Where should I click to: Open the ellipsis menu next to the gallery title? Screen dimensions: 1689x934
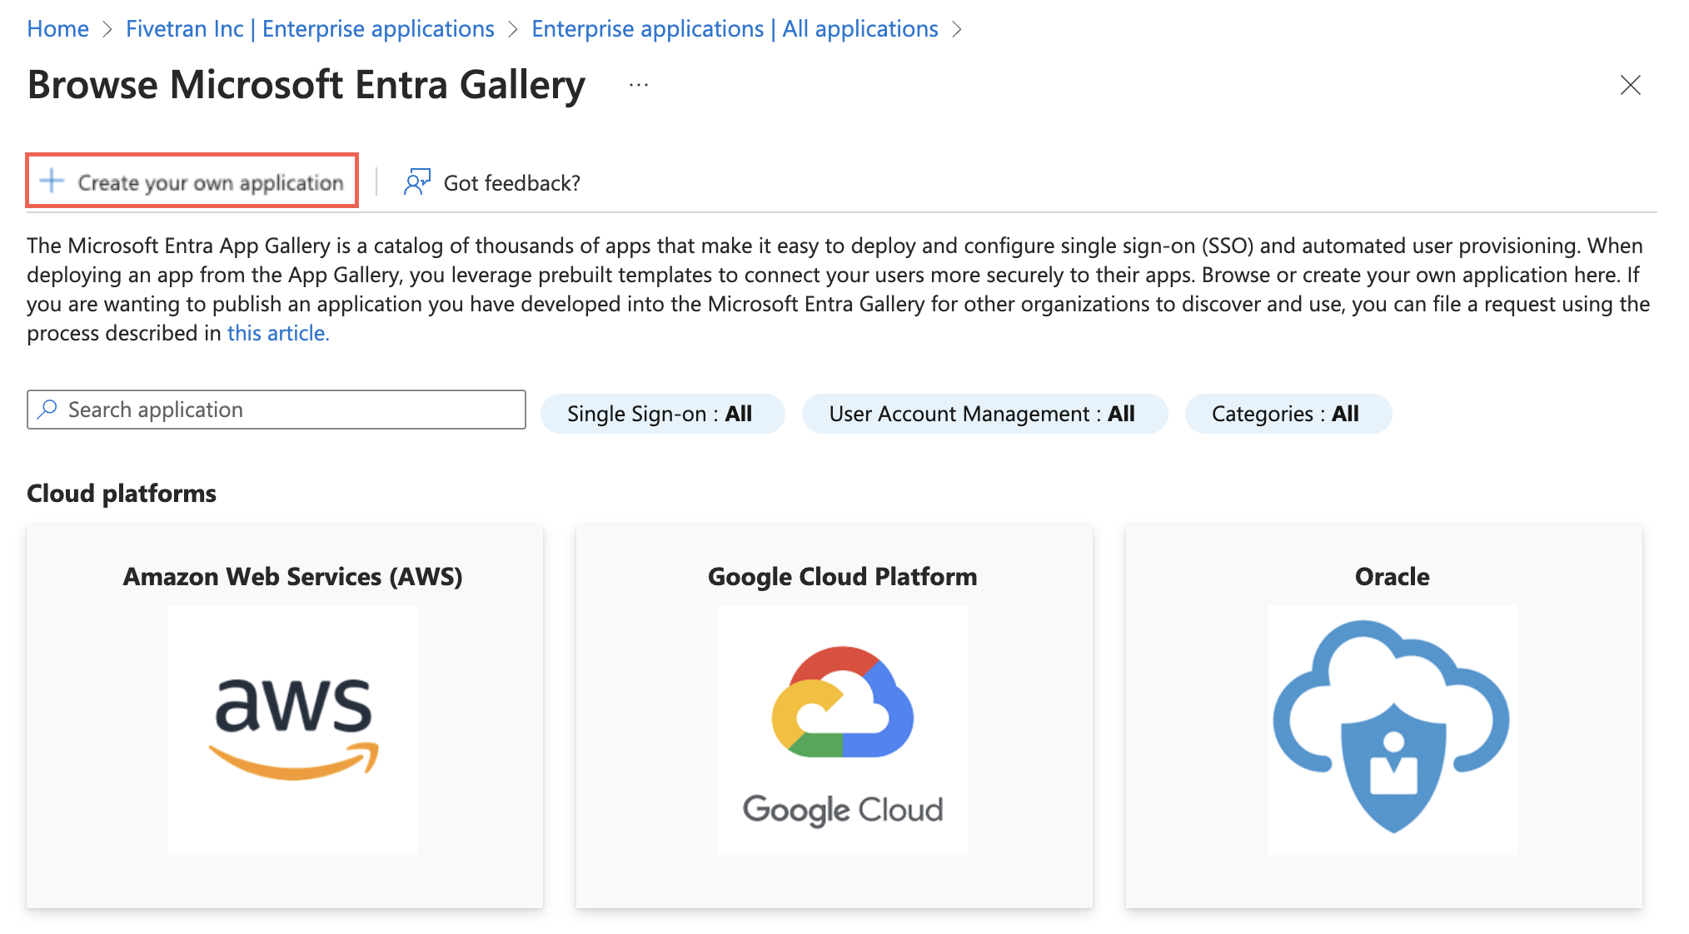tap(639, 85)
